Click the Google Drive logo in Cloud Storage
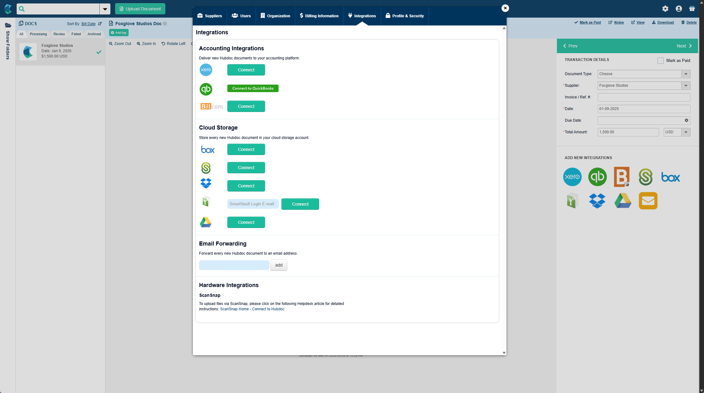 click(x=206, y=222)
